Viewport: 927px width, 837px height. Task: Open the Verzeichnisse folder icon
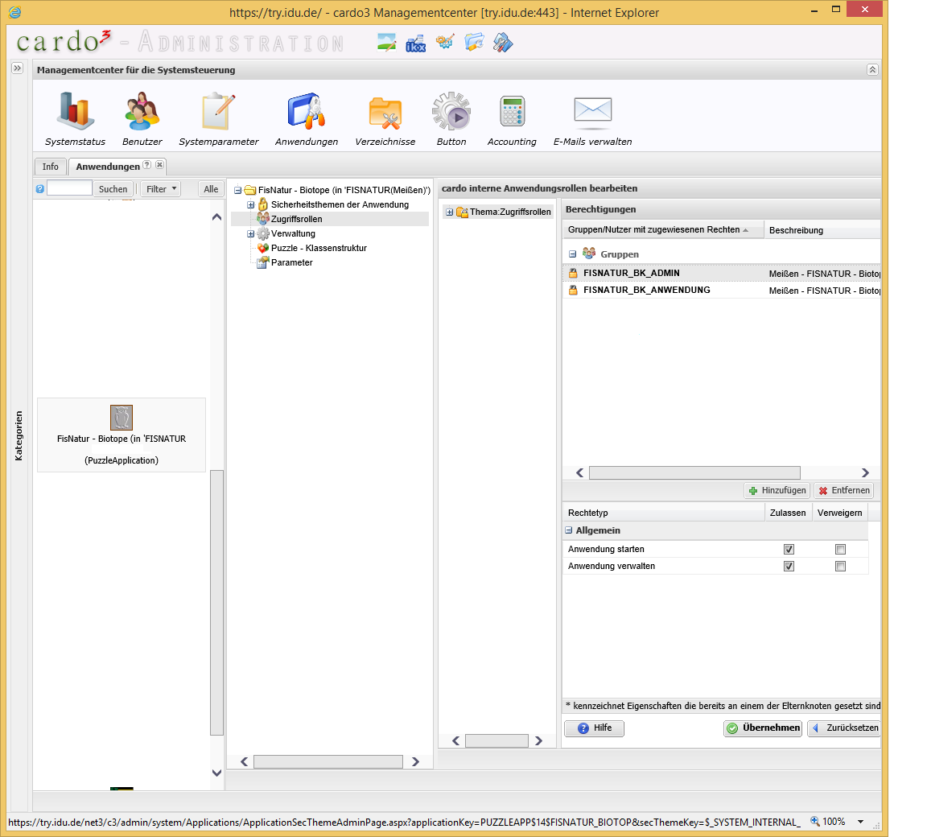pyautogui.click(x=385, y=113)
